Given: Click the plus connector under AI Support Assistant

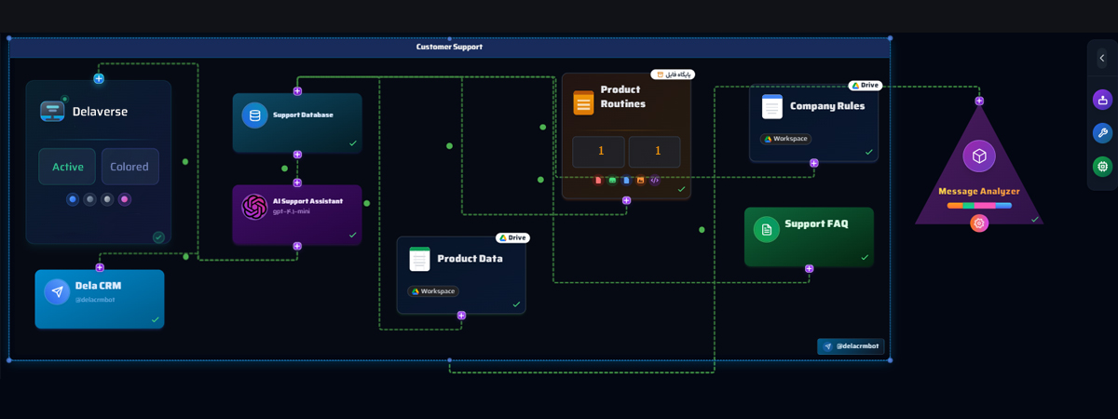Looking at the screenshot, I should [x=297, y=247].
